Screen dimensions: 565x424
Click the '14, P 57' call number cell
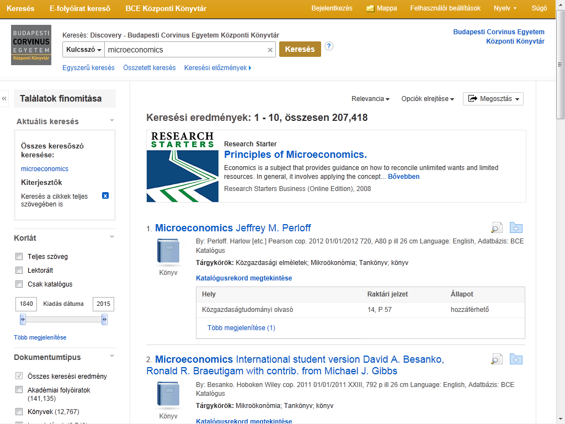(x=380, y=310)
